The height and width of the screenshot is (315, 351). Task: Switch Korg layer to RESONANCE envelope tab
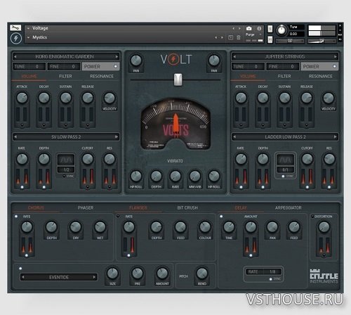(102, 76)
